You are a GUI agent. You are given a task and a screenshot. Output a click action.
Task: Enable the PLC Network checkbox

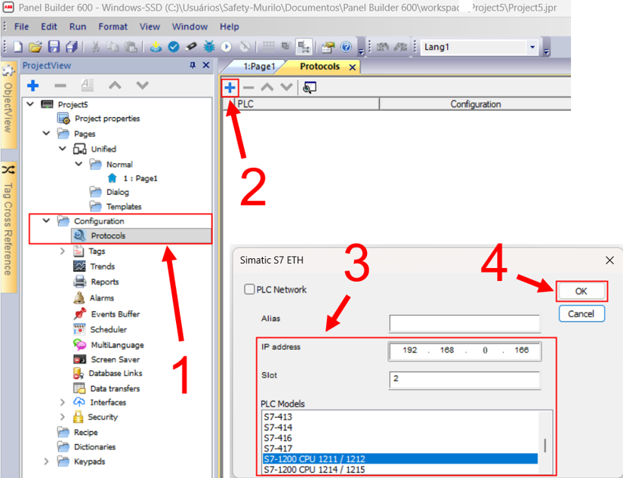tap(249, 289)
